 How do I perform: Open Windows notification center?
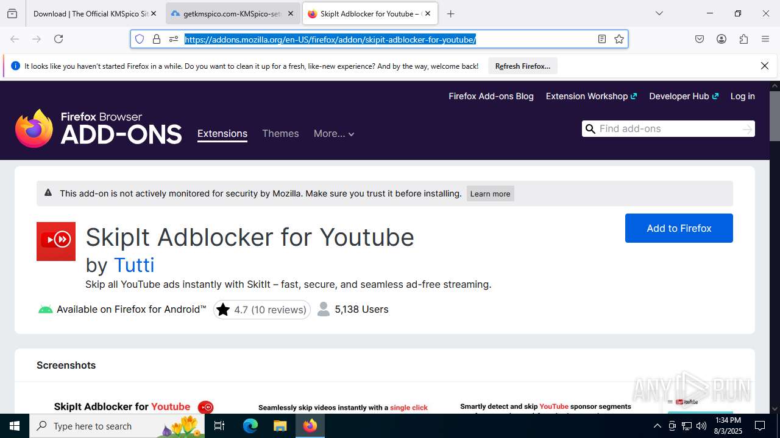[760, 426]
